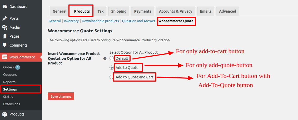Click the Posts pushpin icon
Viewport: 298px width, 120px height.
pyautogui.click(x=5, y=18)
